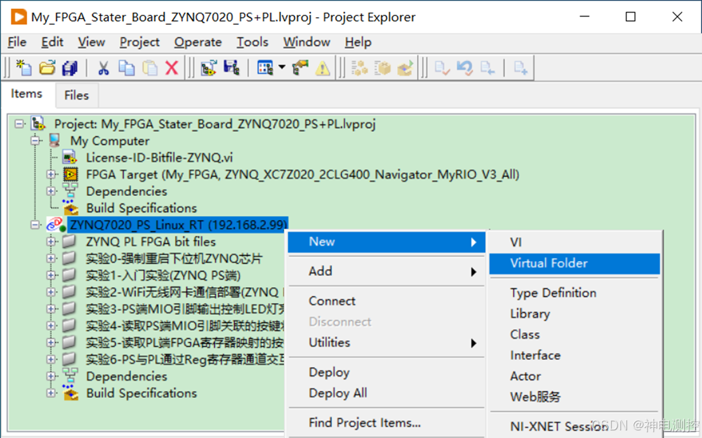
Task: Select Type Definition in the submenu
Action: point(574,293)
